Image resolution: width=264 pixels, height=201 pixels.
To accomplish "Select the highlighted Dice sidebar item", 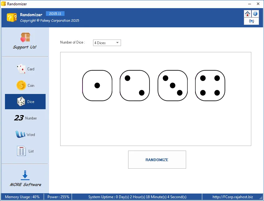I will click(25, 102).
